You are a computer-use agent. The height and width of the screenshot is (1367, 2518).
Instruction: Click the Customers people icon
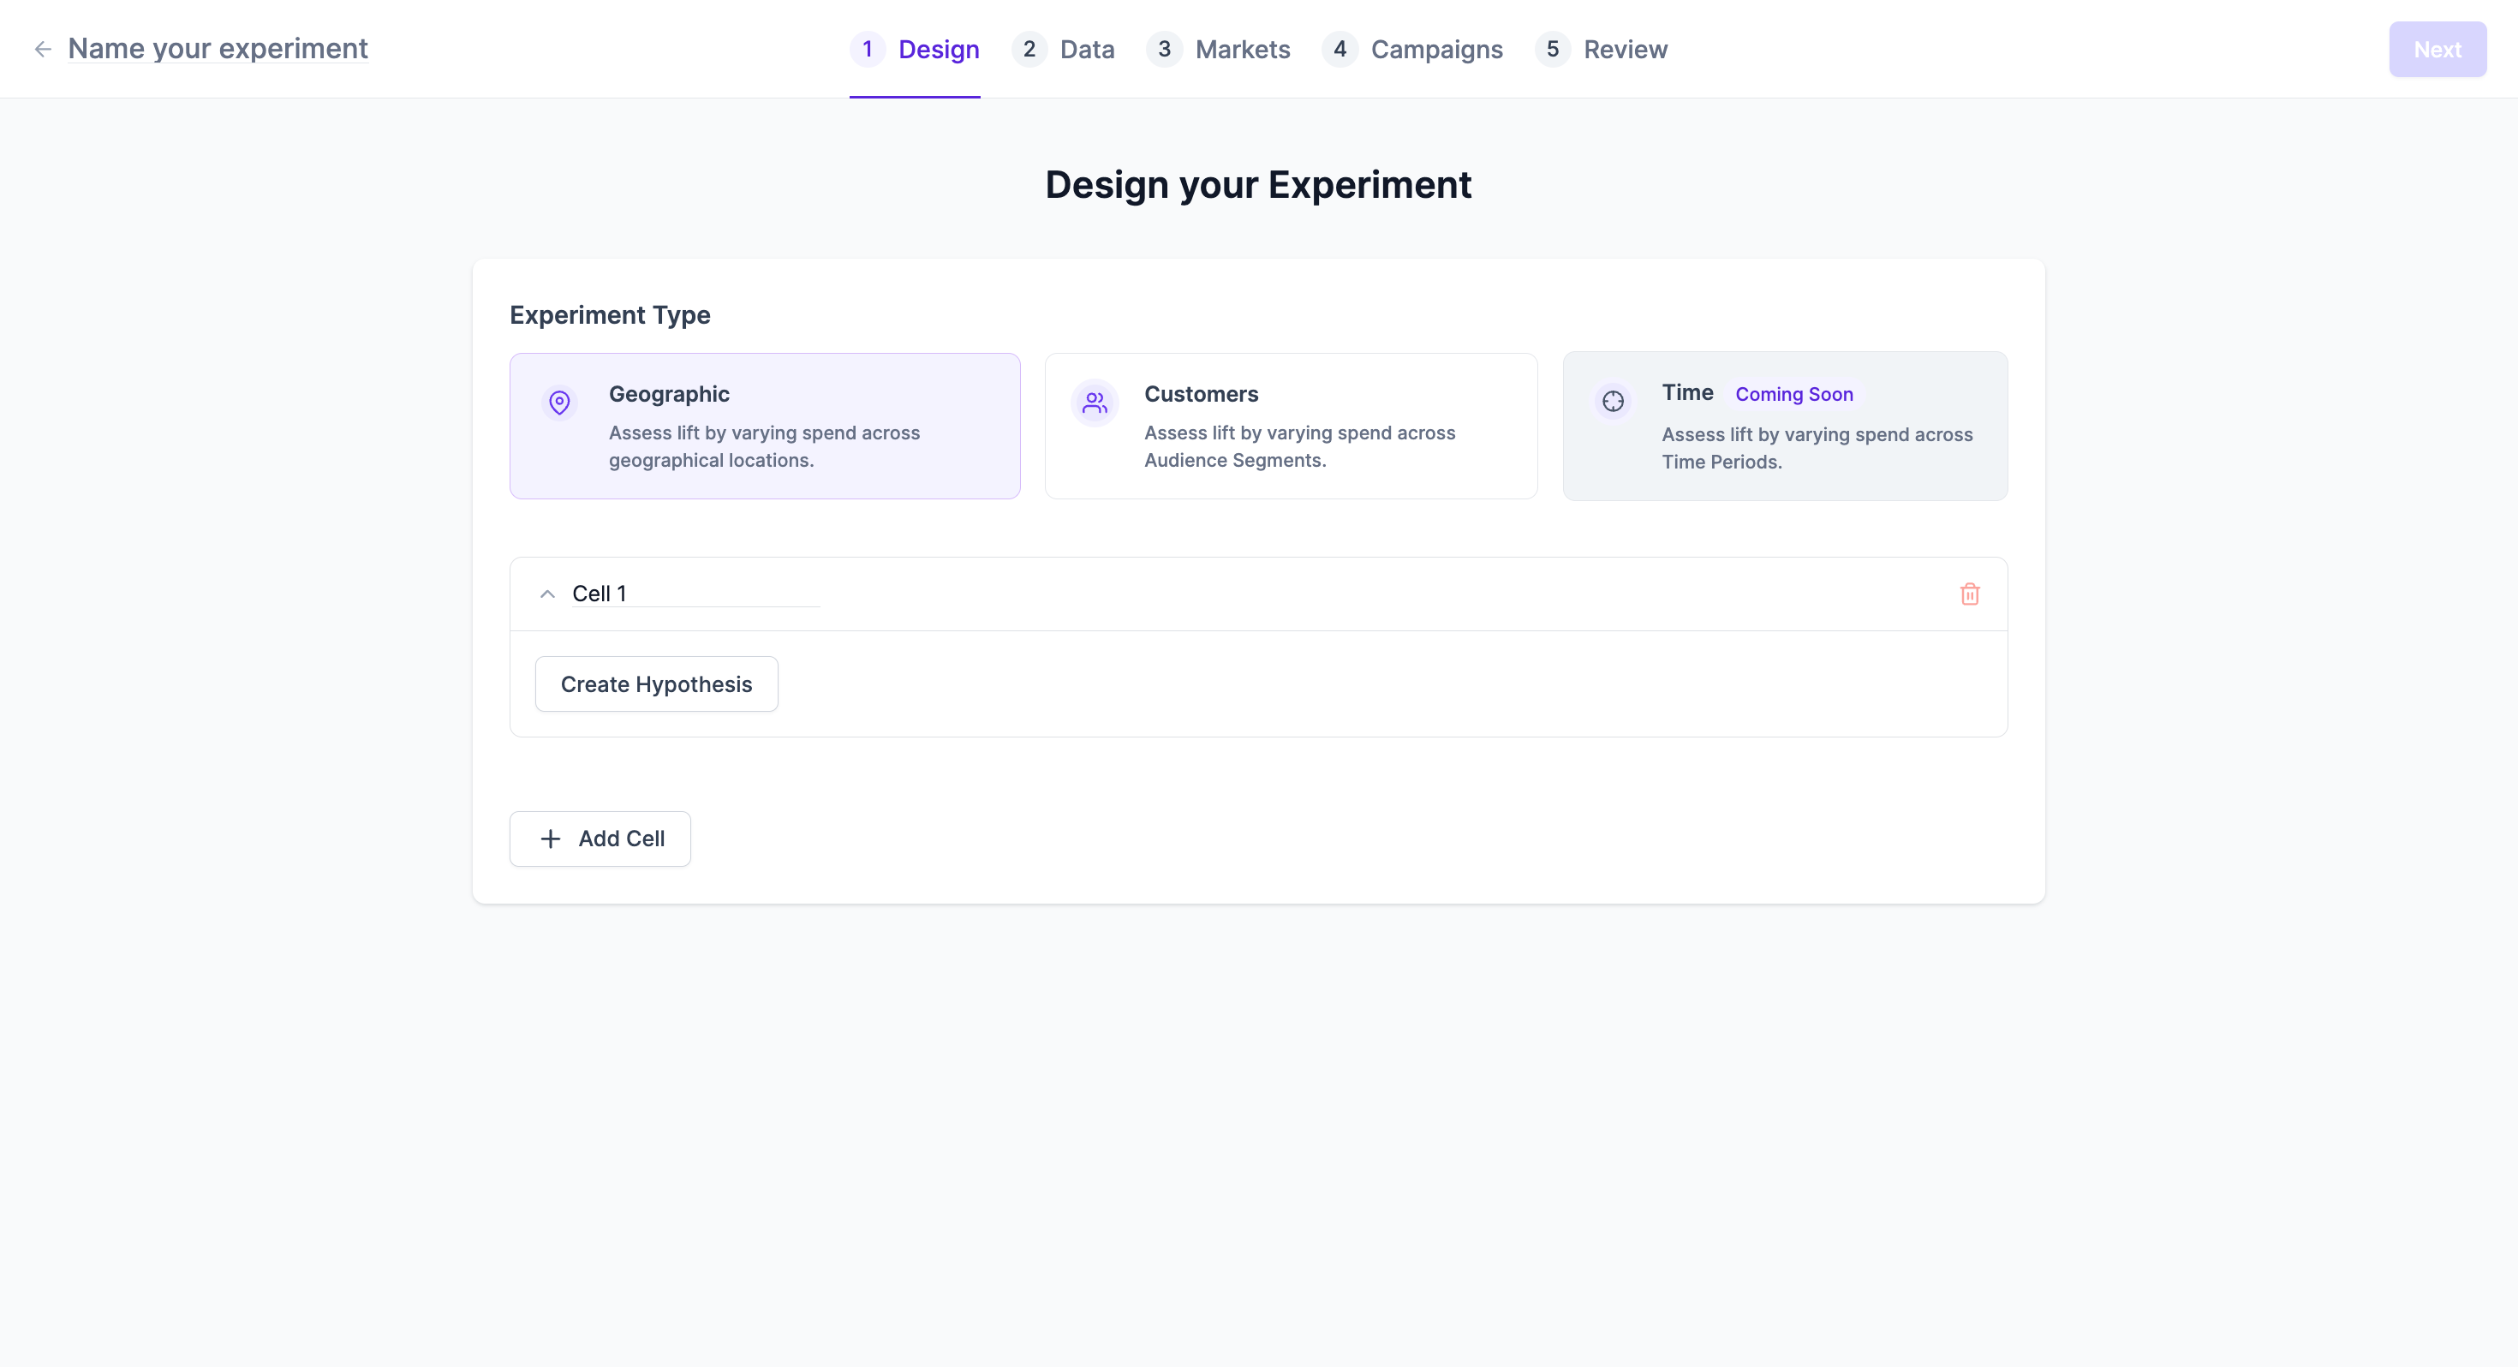tap(1095, 403)
